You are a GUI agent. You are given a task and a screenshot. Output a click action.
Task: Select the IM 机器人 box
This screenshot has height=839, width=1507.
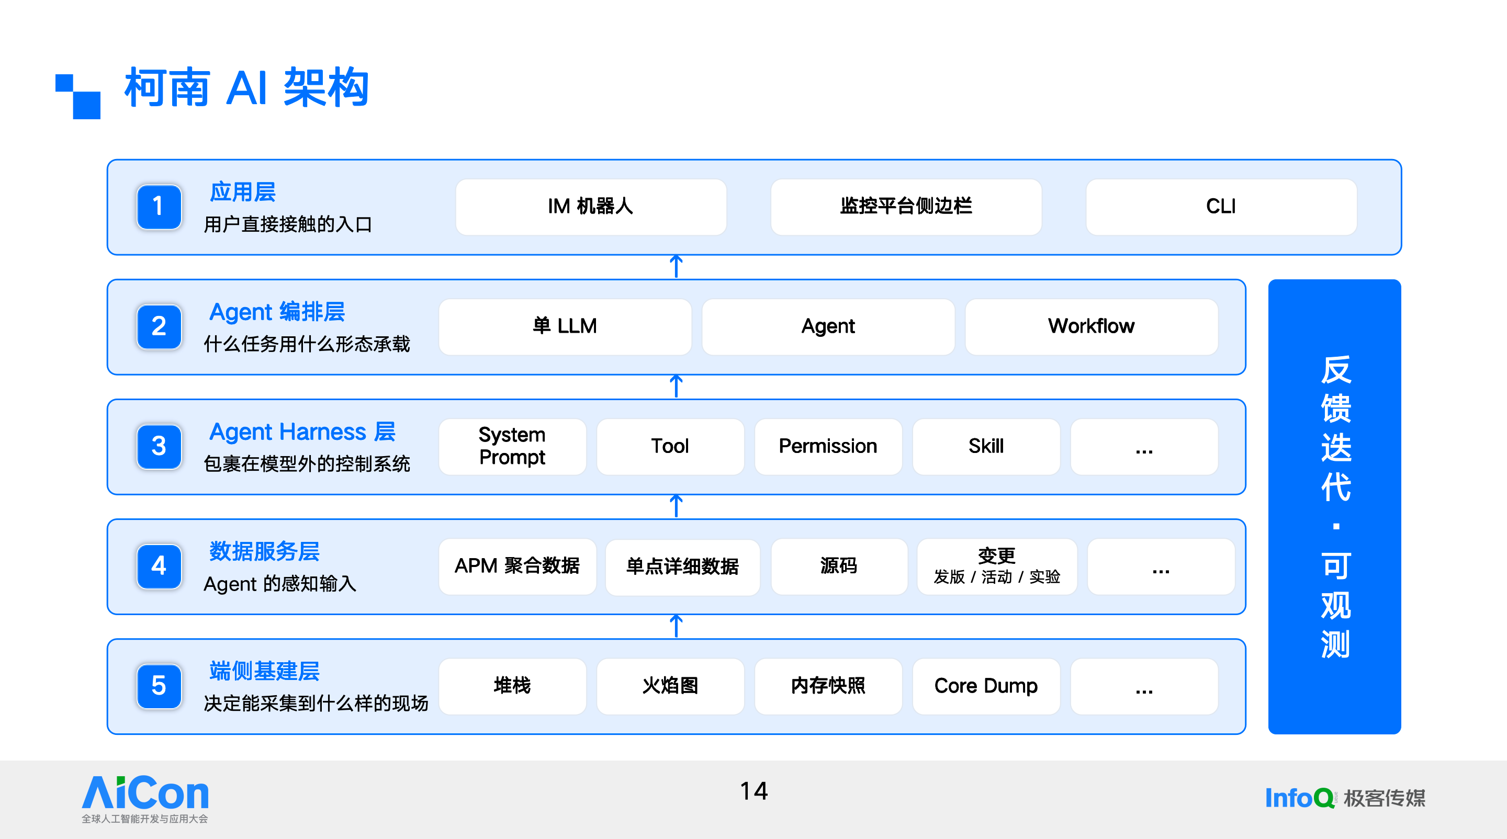[x=591, y=207]
